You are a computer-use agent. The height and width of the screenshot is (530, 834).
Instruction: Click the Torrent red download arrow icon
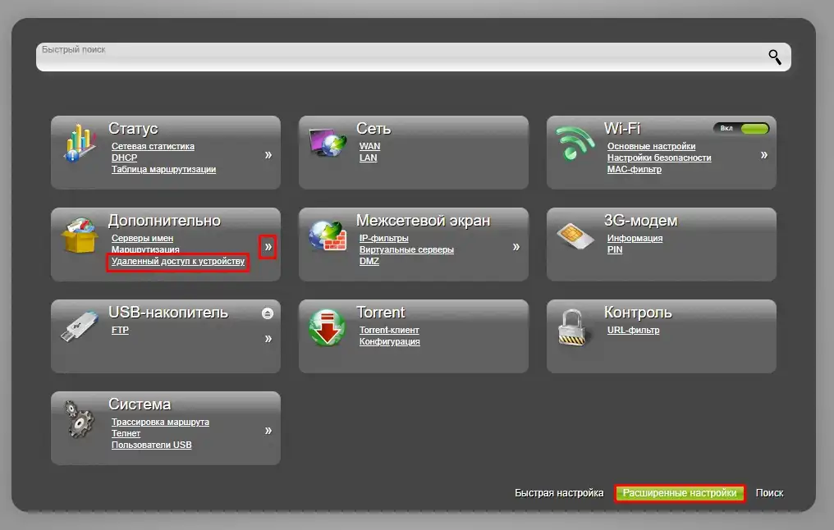point(328,328)
